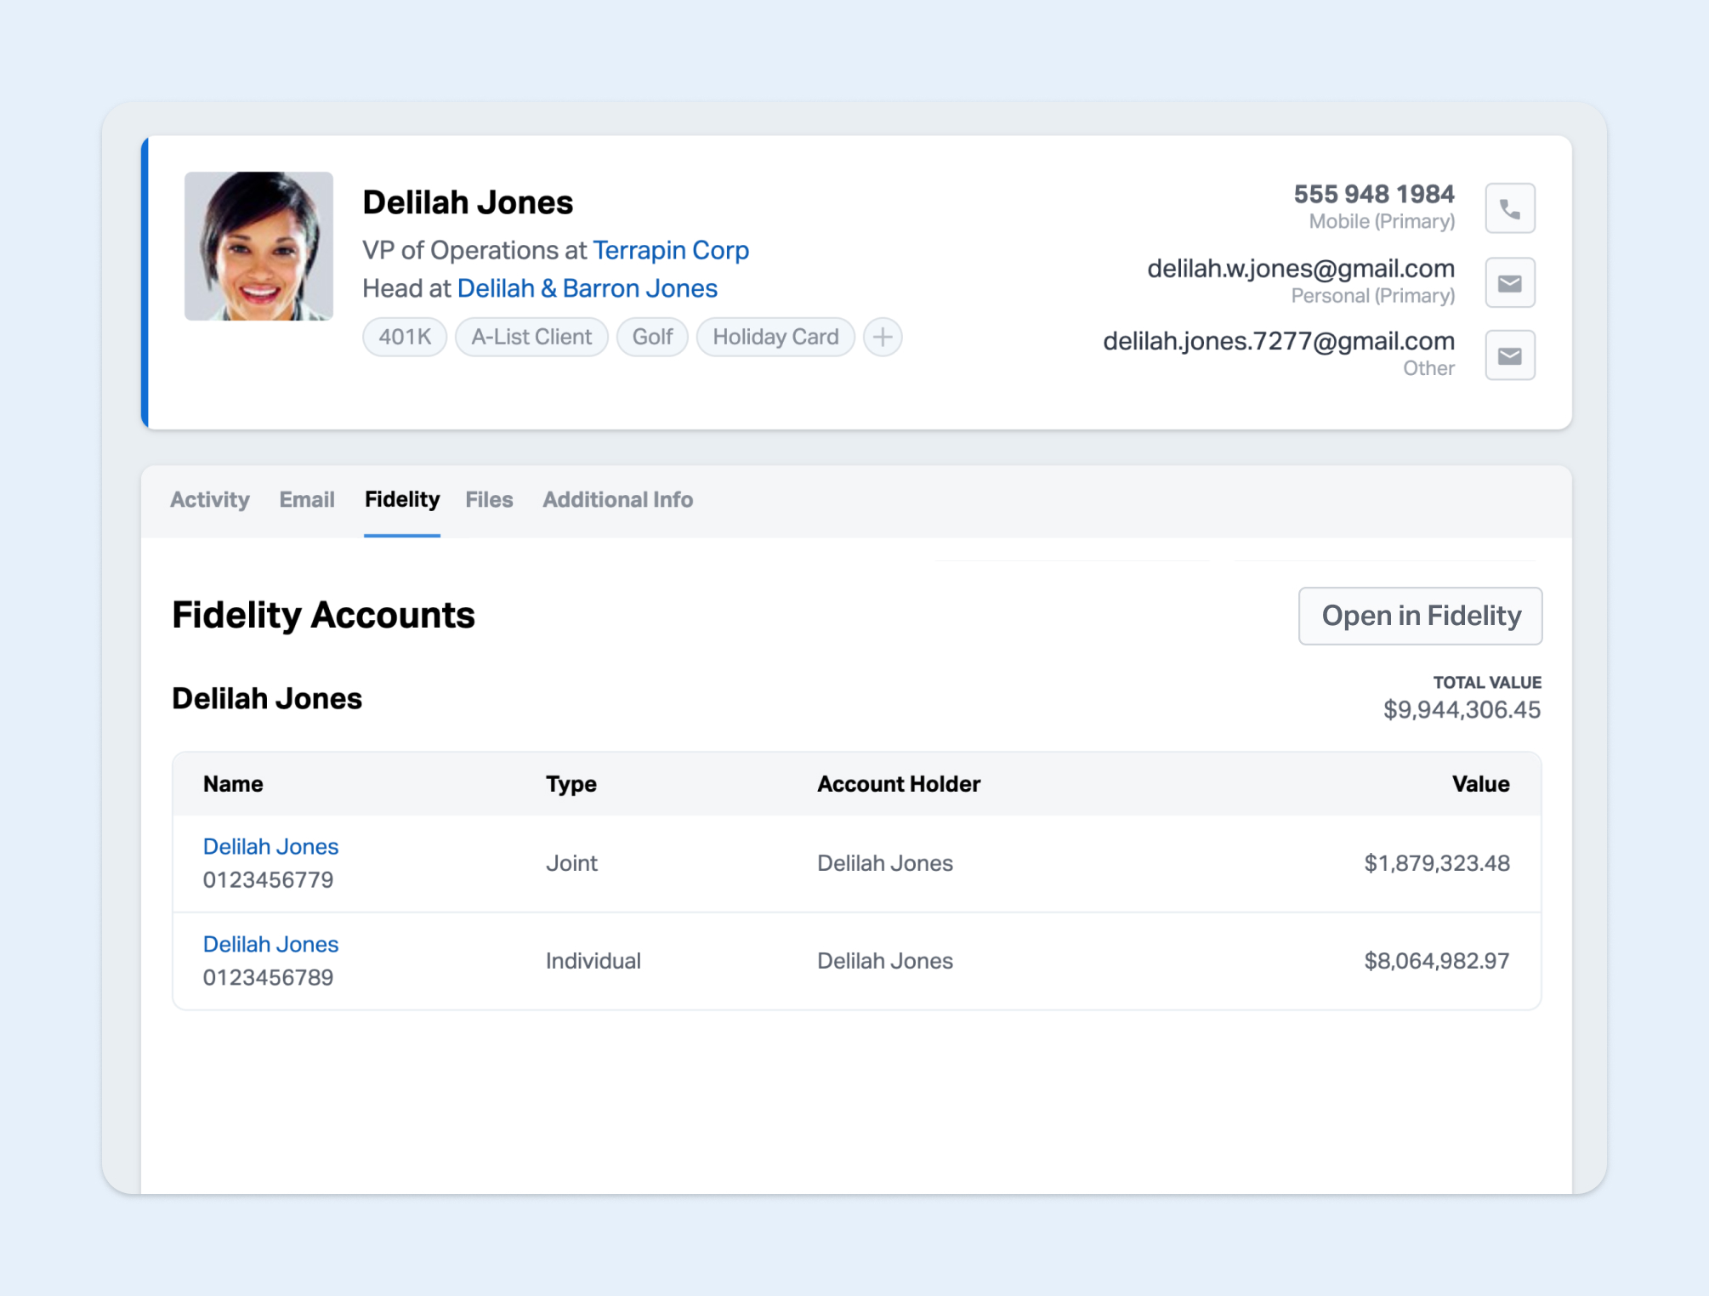Open the Email tab
1709x1296 pixels.
click(x=307, y=500)
